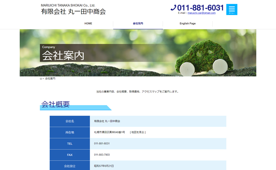
Task: Click the TEL table header cell
Action: tap(70, 144)
